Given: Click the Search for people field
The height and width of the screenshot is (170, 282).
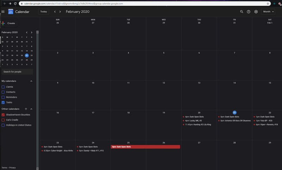Looking at the screenshot, I should click(x=18, y=72).
